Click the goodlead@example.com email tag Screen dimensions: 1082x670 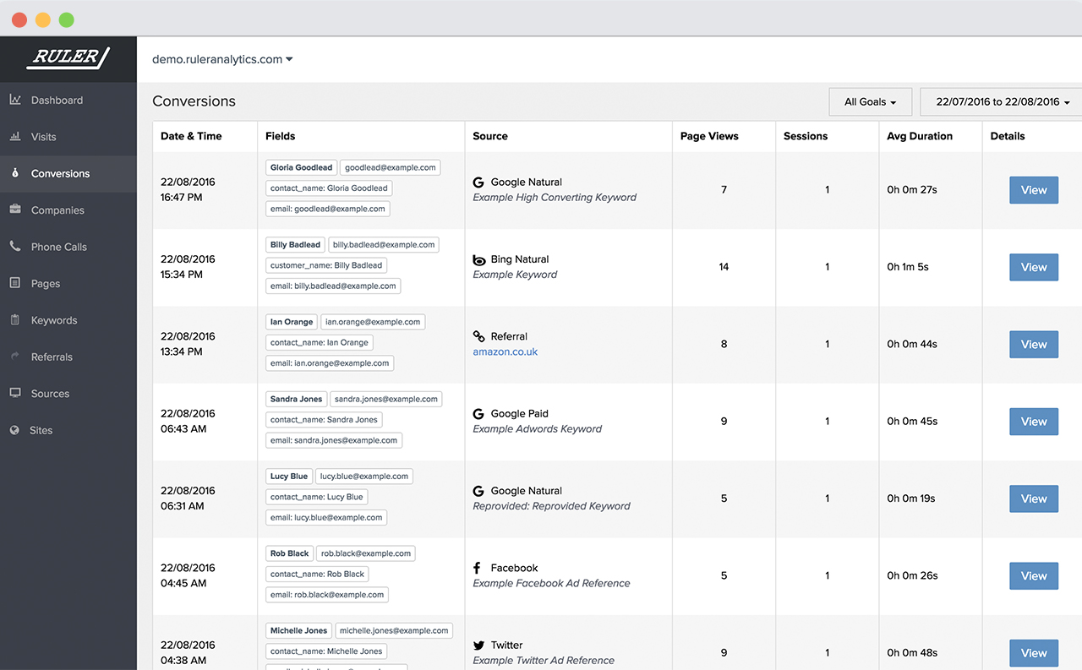pyautogui.click(x=391, y=167)
